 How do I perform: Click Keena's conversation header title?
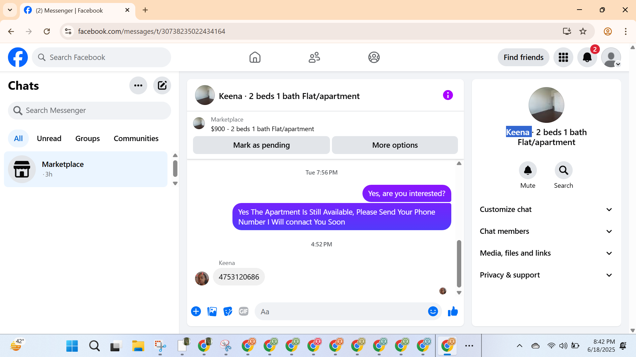pos(289,96)
